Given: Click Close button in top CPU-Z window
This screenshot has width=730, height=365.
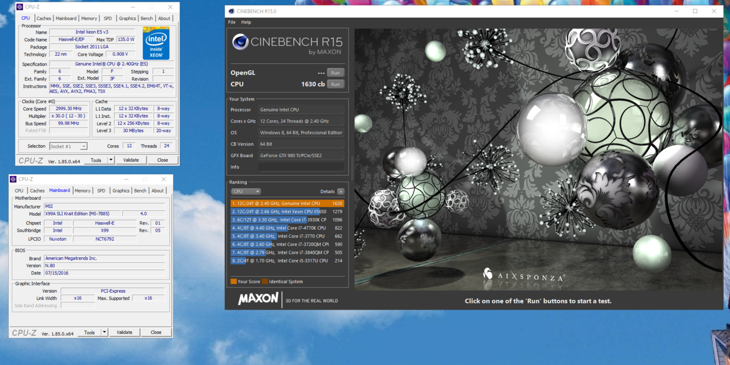Looking at the screenshot, I should pos(163,160).
